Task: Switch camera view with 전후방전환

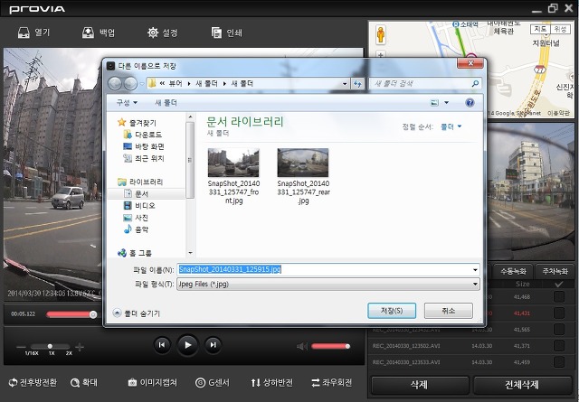Action: tap(33, 383)
